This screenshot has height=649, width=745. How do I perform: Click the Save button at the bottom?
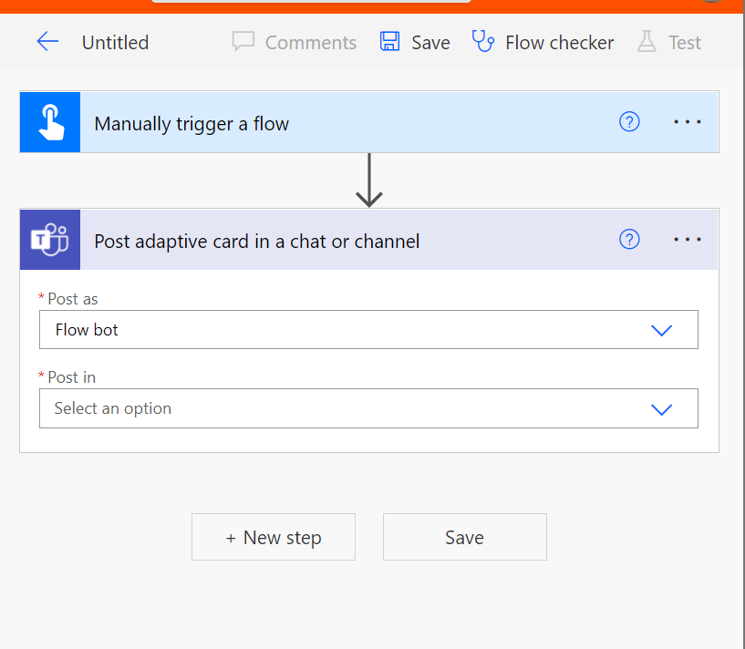point(464,537)
